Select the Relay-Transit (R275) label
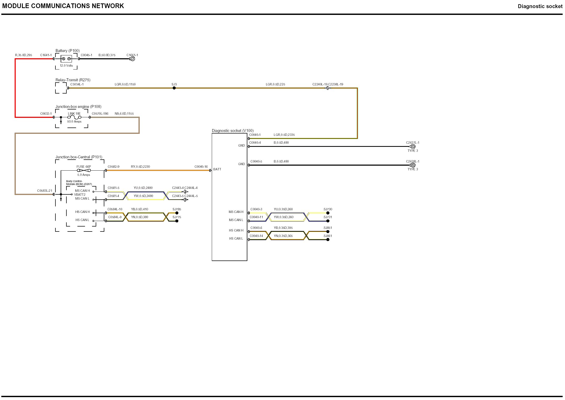The width and height of the screenshot is (565, 400). pos(73,80)
